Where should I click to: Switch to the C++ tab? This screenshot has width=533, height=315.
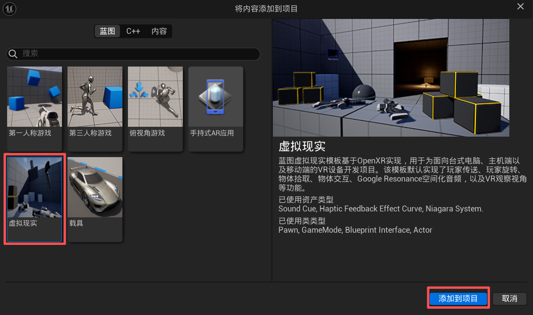point(133,31)
